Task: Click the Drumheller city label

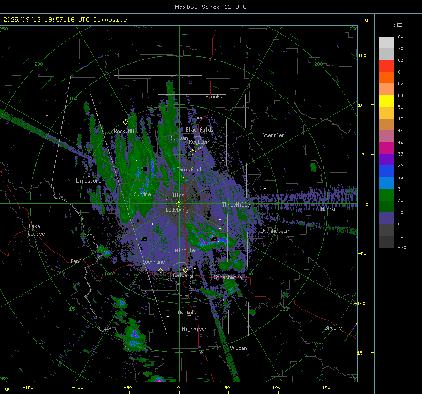Action: (x=275, y=231)
